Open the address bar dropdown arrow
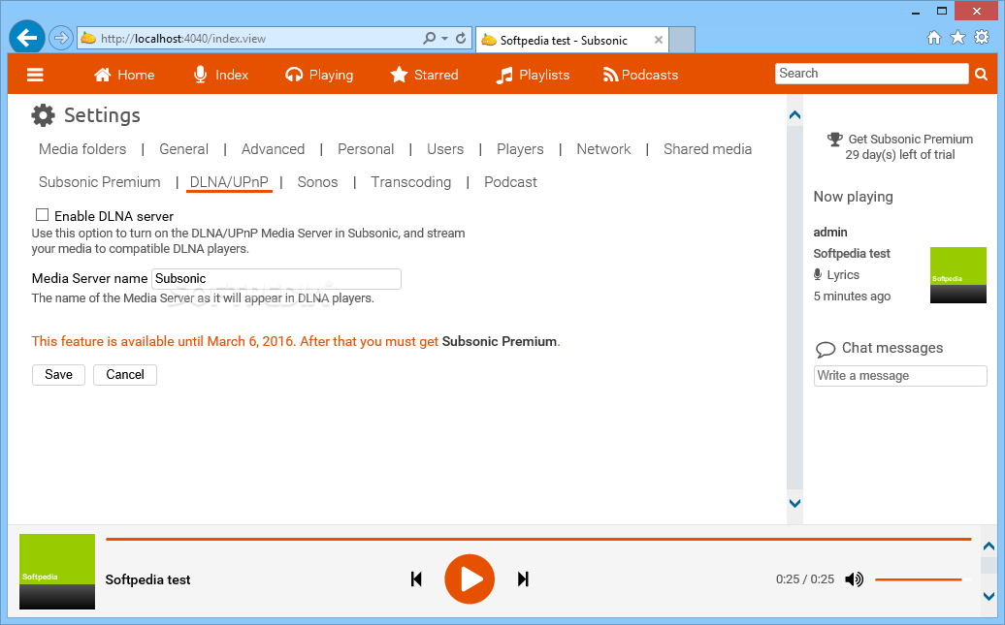 [x=445, y=39]
